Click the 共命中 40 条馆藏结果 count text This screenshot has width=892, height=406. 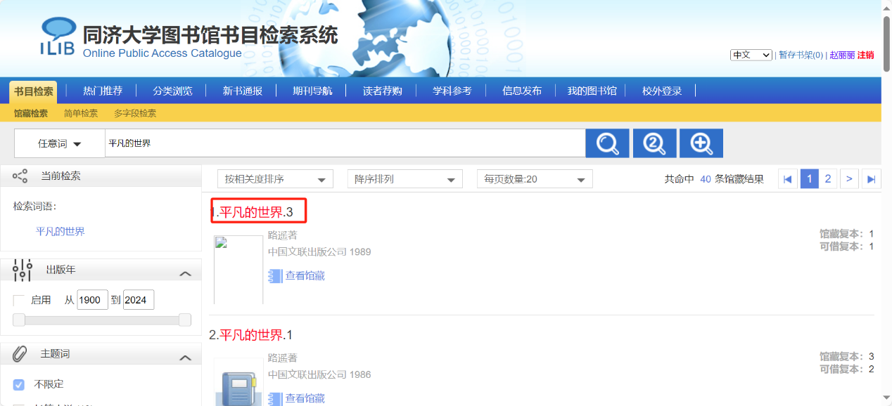pyautogui.click(x=714, y=179)
